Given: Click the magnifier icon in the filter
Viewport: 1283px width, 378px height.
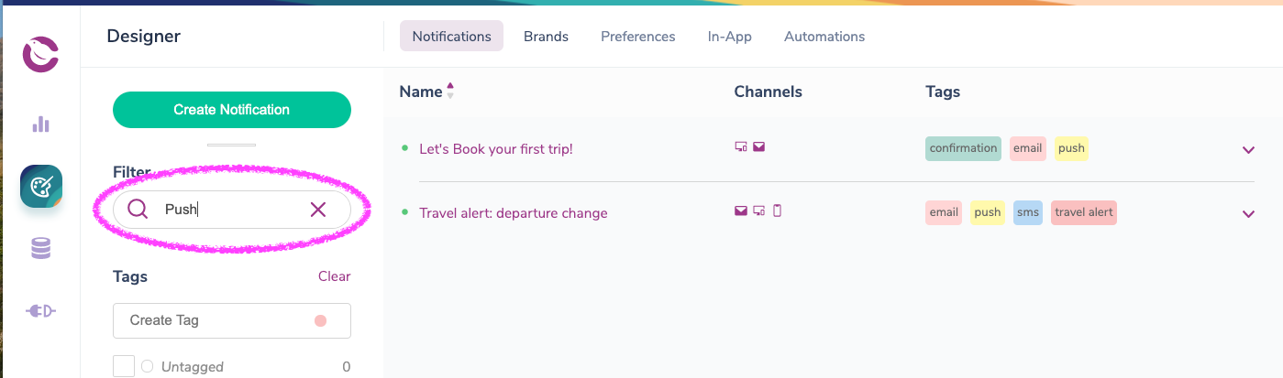Looking at the screenshot, I should point(138,210).
